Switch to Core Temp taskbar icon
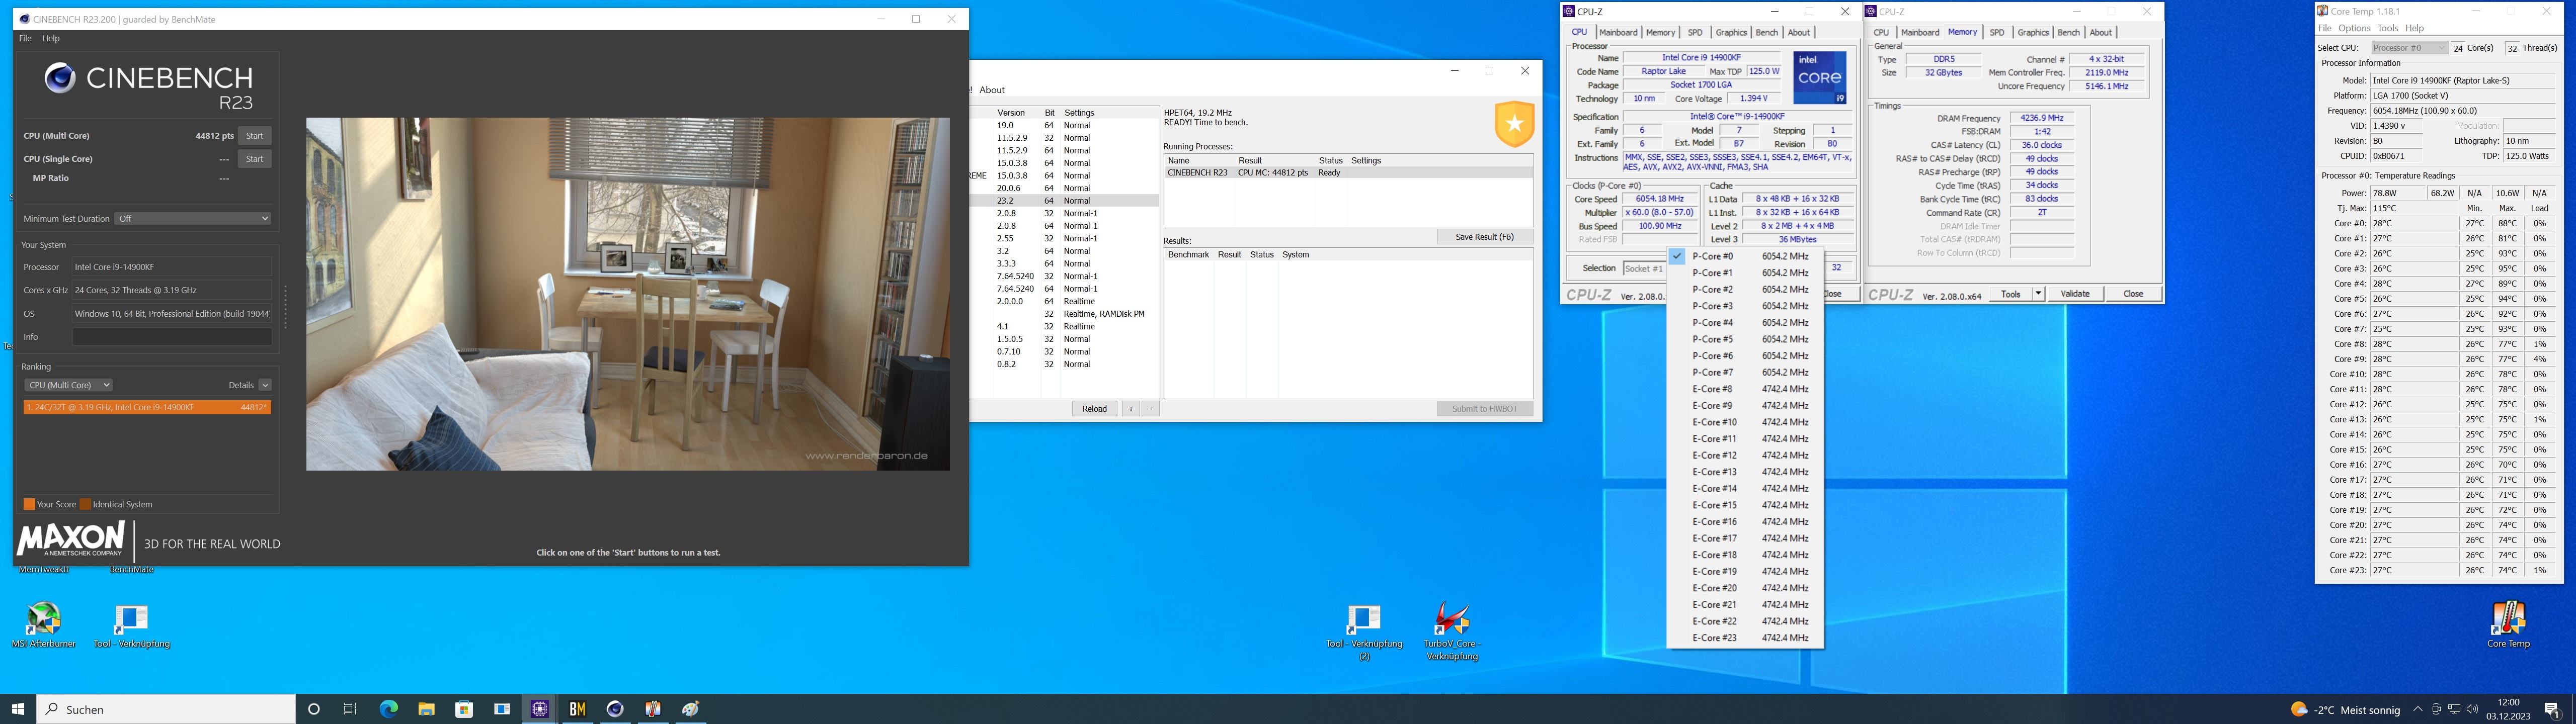Viewport: 2576px width, 724px height. click(x=653, y=709)
